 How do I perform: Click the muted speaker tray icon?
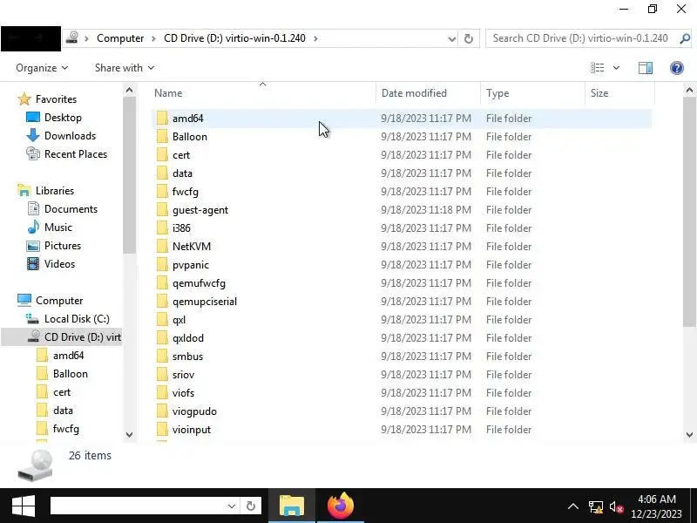pos(617,506)
